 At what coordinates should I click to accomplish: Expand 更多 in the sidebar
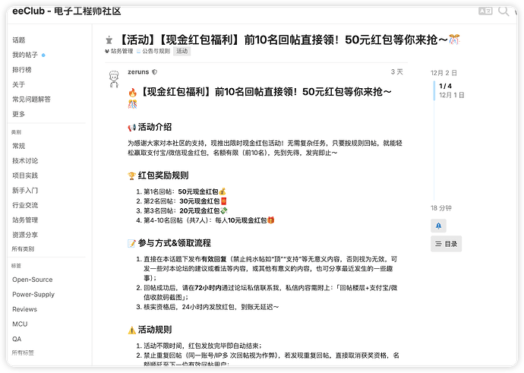(19, 114)
